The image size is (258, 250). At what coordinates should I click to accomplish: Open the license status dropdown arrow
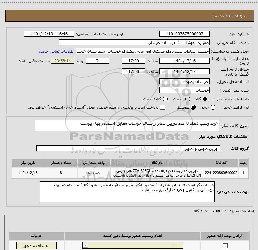[85, 245]
